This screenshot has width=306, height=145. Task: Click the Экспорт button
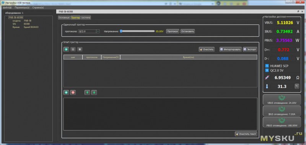250,50
